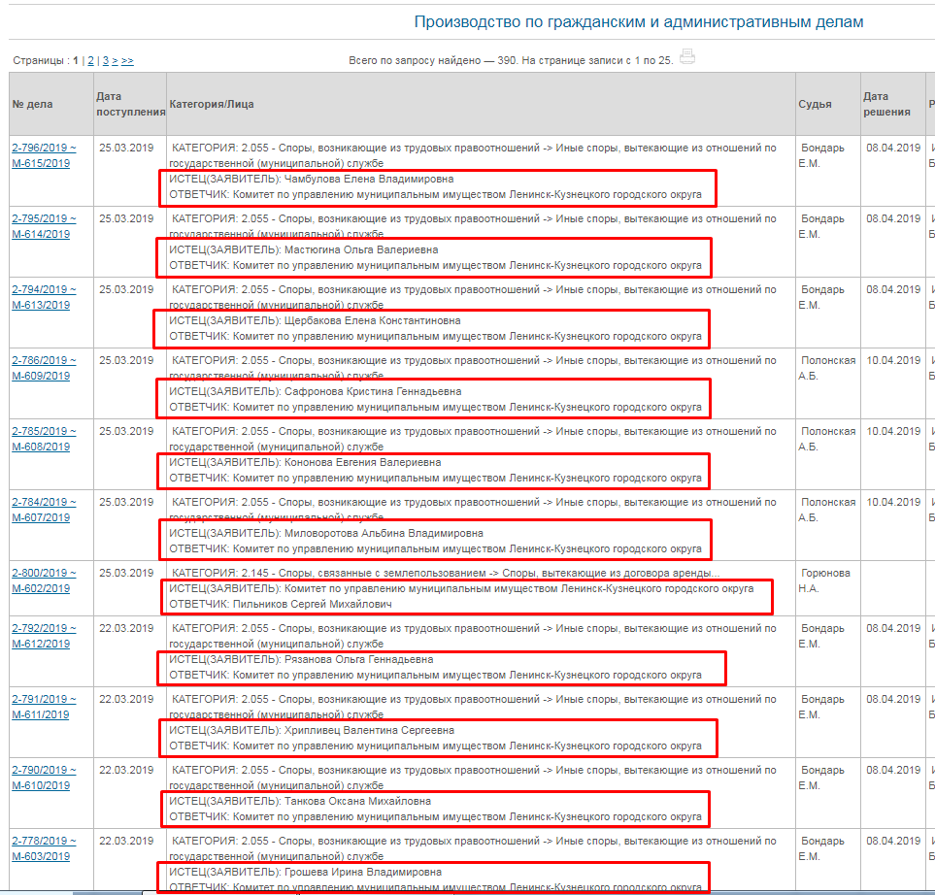Click the "Категория/Лица" column header
The width and height of the screenshot is (935, 895).
tap(211, 103)
